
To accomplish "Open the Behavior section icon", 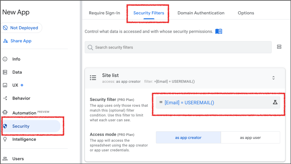I will (x=5, y=98).
